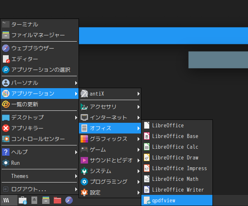This screenshot has height=206, width=248.
Task: Click the Games controller icon (ゲーム)
Action: tap(84, 150)
